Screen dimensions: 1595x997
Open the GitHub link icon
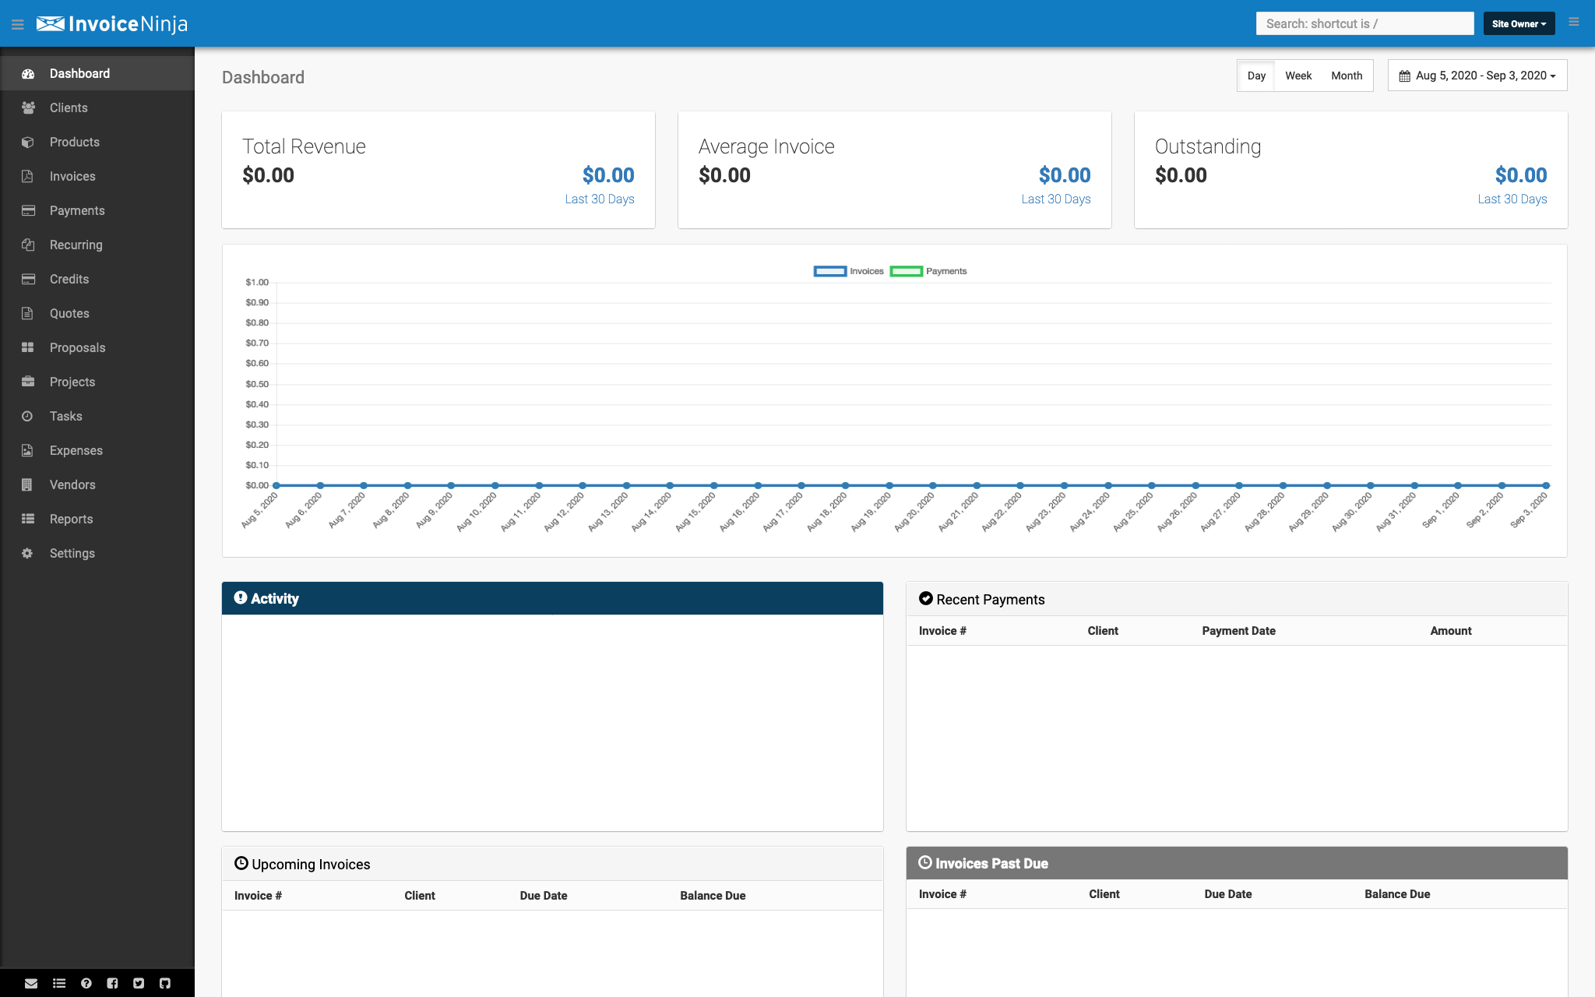tap(165, 983)
